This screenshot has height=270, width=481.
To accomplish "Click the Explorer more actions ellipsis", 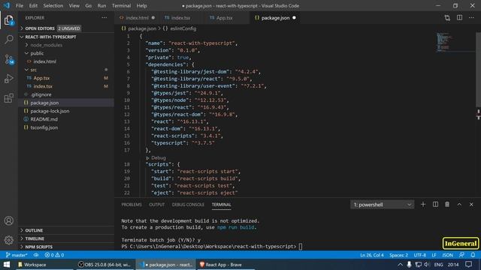I will pyautogui.click(x=104, y=18).
